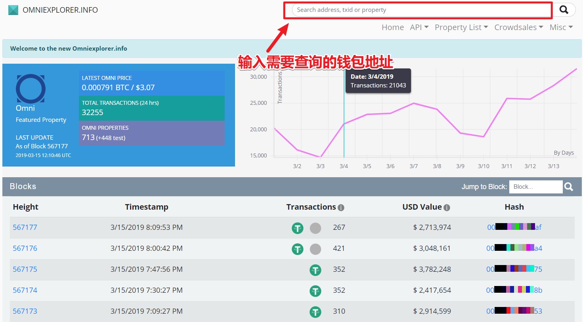
Task: Click the By Days chart label
Action: click(564, 153)
